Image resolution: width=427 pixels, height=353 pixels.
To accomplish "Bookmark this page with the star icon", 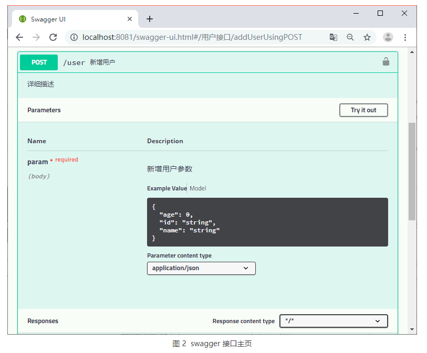I will 367,37.
